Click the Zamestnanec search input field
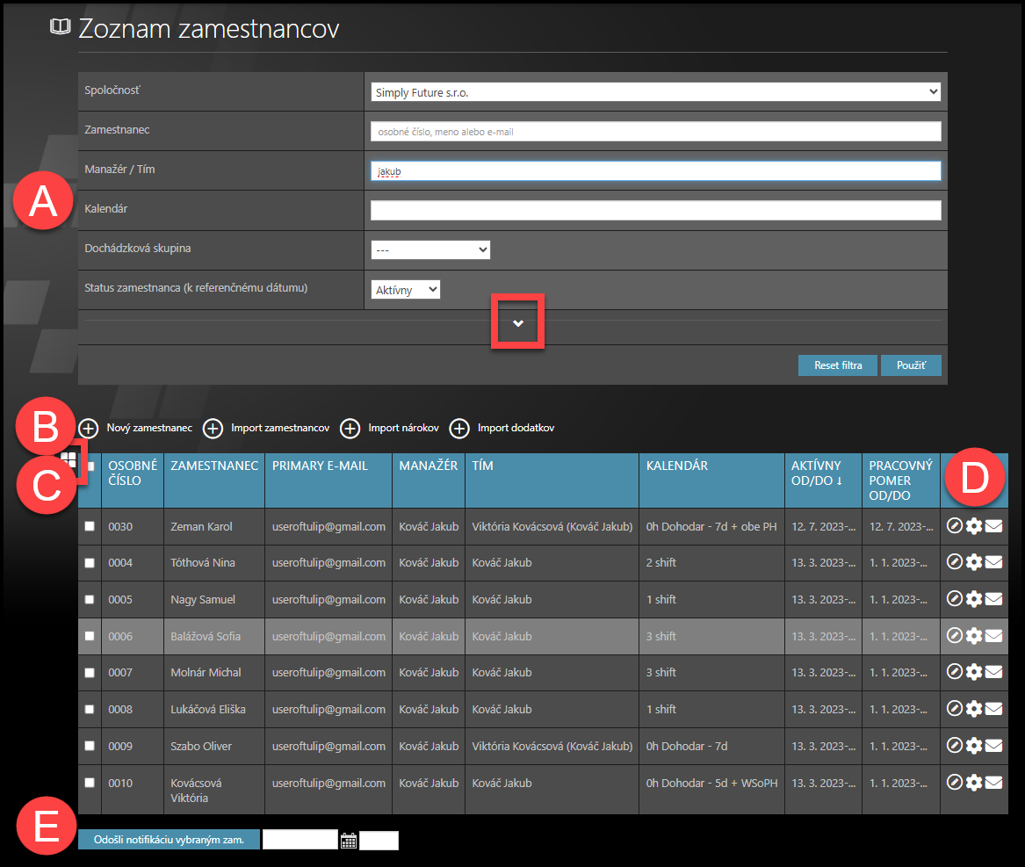1025x867 pixels. (x=655, y=132)
